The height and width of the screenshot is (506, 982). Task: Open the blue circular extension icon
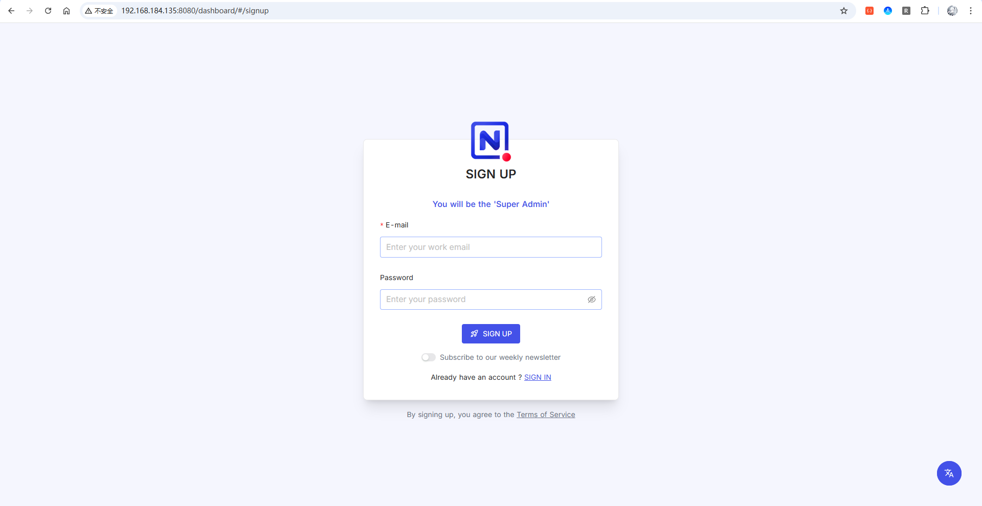[x=888, y=11]
